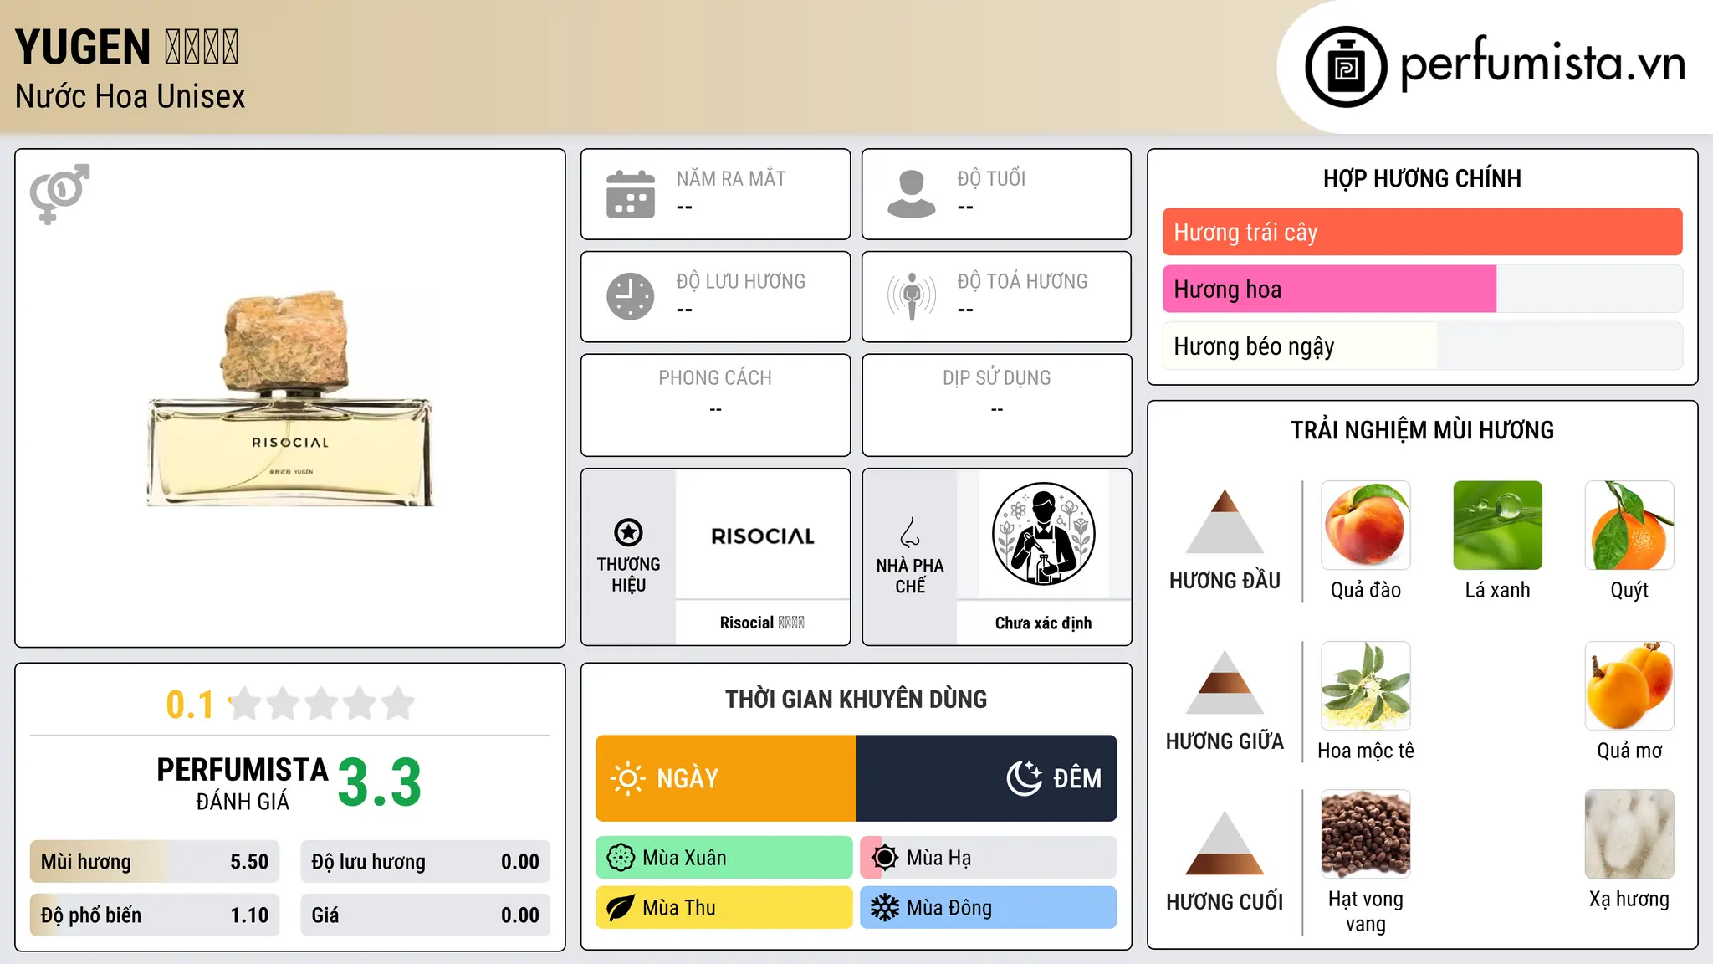Click the PERFUMISTA đánh giá label
This screenshot has height=964, width=1713.
243,784
